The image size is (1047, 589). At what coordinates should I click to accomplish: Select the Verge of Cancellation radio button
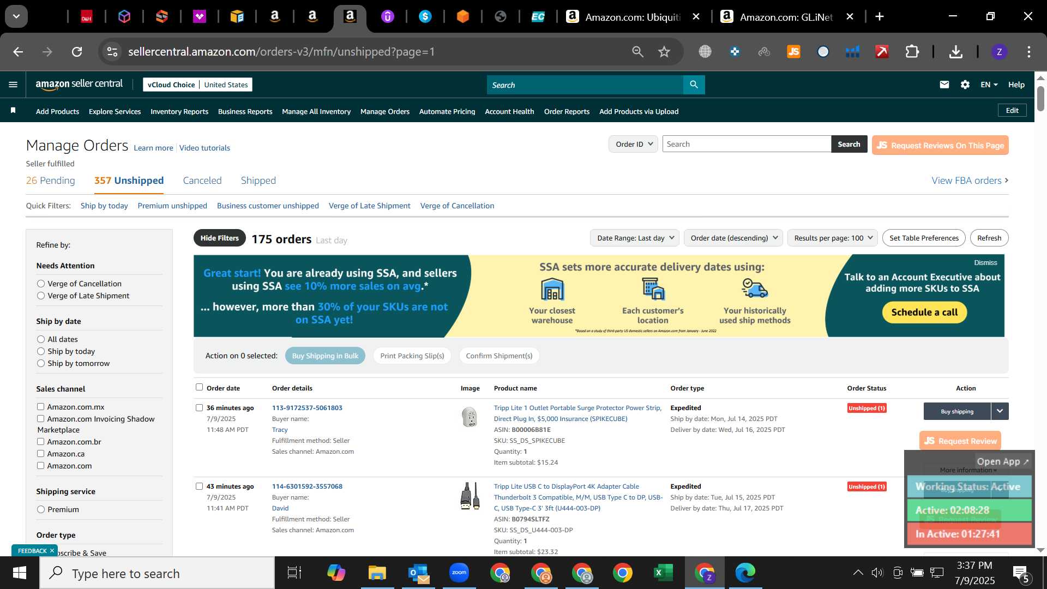pyautogui.click(x=41, y=284)
